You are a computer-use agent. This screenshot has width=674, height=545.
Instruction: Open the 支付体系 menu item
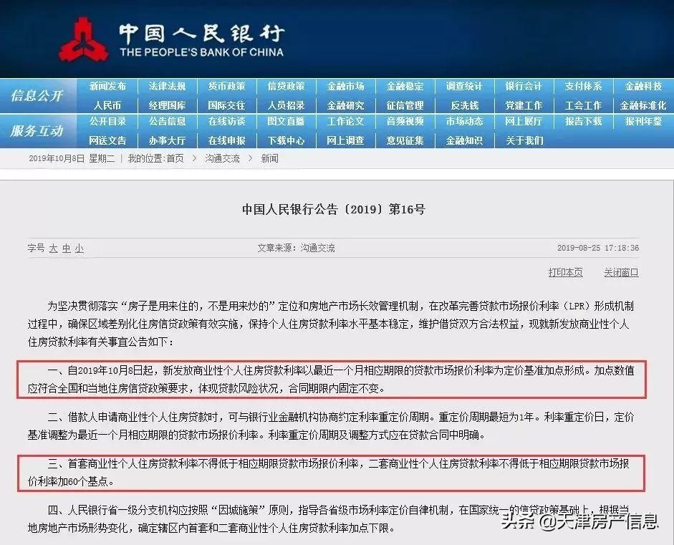pos(583,87)
